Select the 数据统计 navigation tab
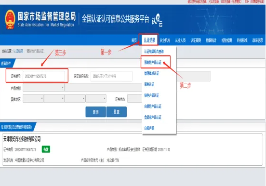The image size is (266, 186). (211, 40)
